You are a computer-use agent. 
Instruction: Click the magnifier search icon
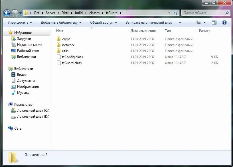point(227,13)
